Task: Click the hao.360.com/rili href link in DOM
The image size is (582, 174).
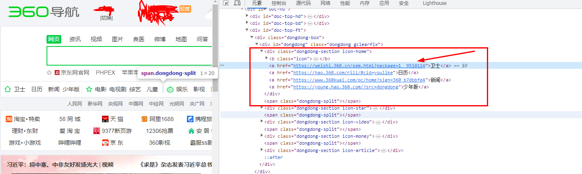Action: click(x=344, y=73)
